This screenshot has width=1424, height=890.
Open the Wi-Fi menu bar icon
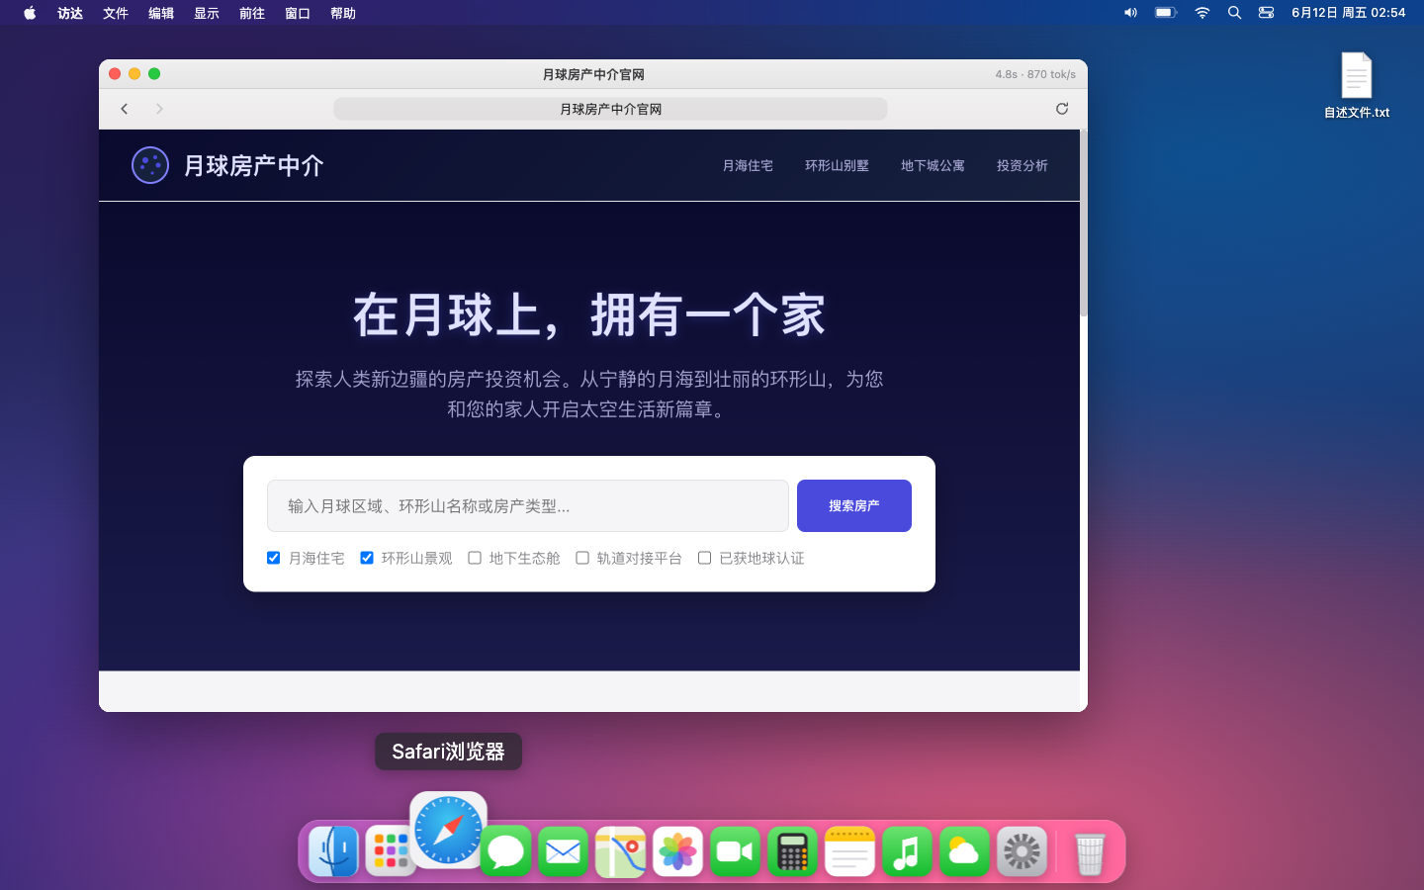1202,13
